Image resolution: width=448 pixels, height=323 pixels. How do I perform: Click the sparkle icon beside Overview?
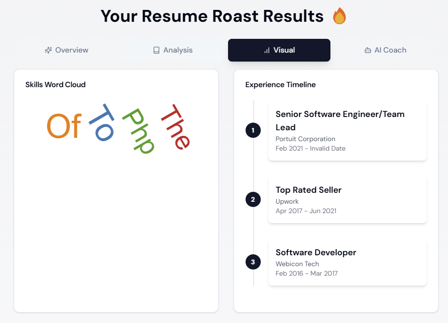(x=48, y=50)
